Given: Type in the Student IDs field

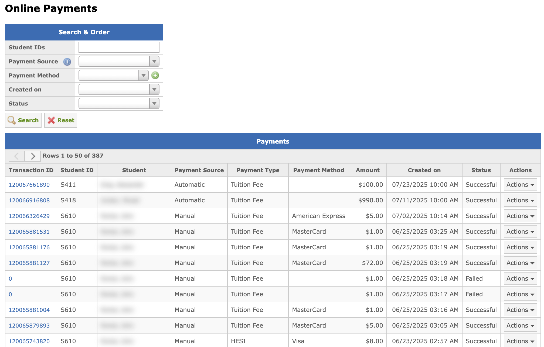Looking at the screenshot, I should [119, 47].
